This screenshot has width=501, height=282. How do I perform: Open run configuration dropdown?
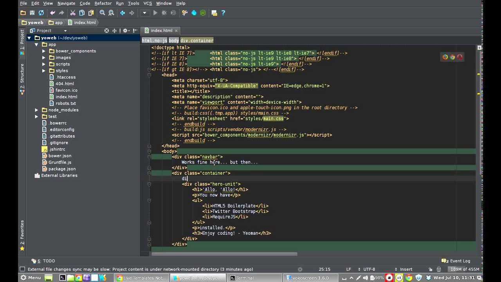pos(144,13)
